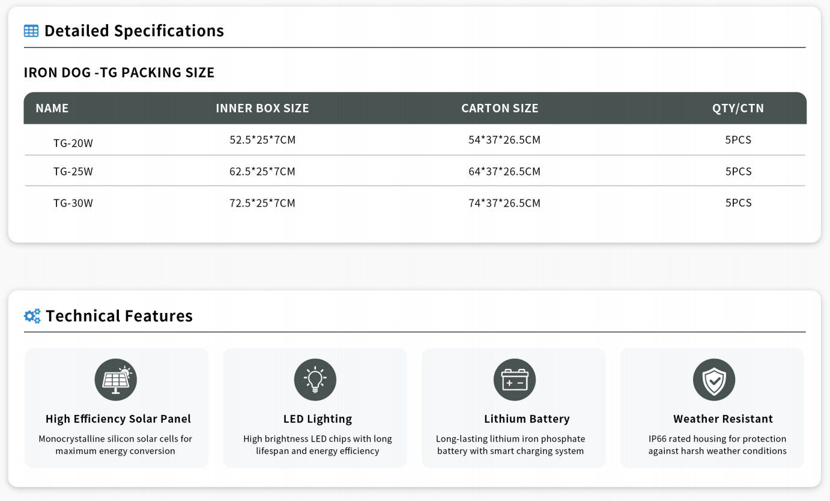This screenshot has height=501, width=830.
Task: Click the Weather Resistant card title
Action: pyautogui.click(x=723, y=419)
